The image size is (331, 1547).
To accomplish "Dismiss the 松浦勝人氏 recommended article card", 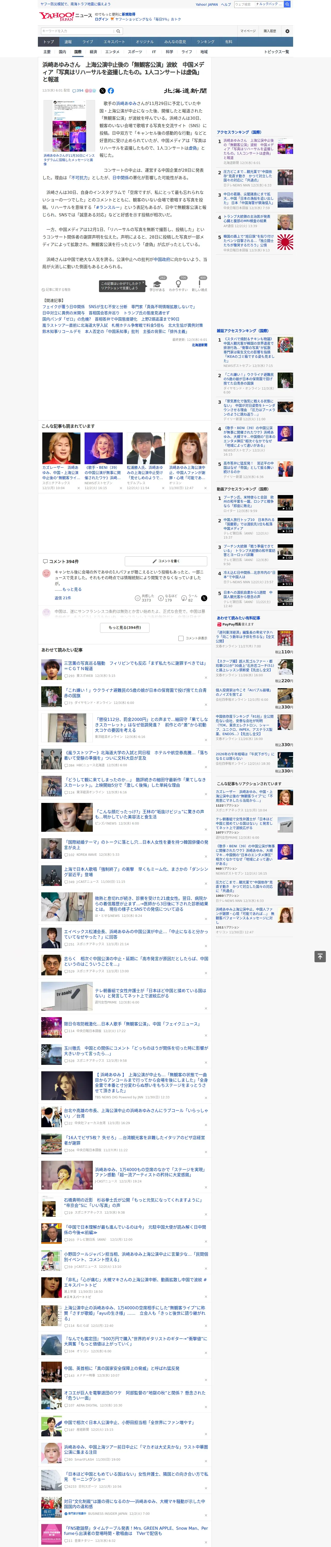I will 163,488.
